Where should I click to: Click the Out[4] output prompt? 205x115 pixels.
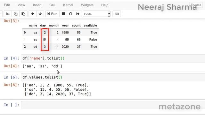12,66
